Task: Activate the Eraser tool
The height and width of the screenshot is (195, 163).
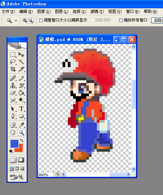Action: (13, 93)
